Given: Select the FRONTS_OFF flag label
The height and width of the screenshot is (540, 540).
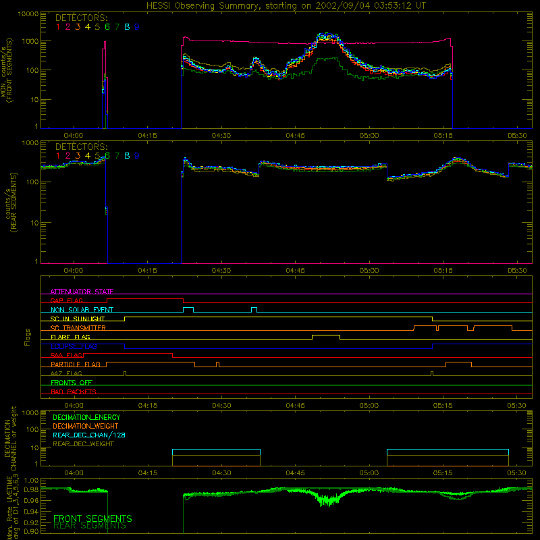Looking at the screenshot, I should pos(72,382).
